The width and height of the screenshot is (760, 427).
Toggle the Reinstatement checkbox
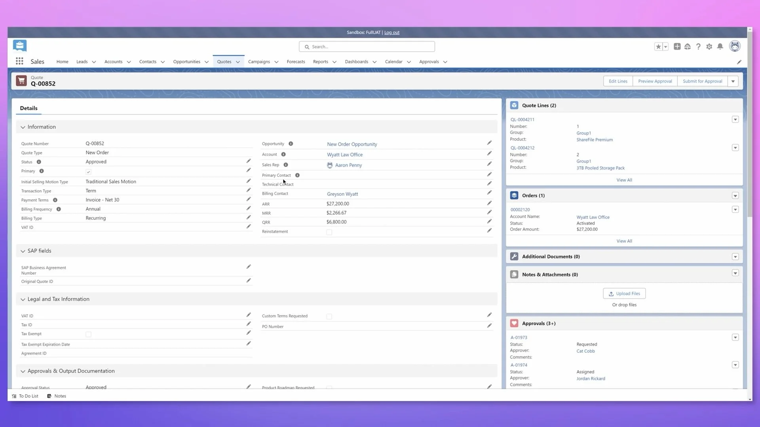click(x=329, y=232)
